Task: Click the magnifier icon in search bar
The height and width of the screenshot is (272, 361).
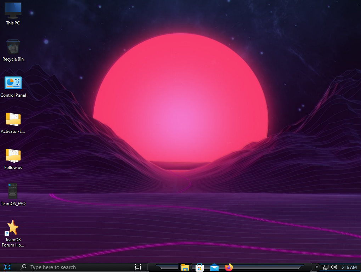Action: tap(24, 267)
